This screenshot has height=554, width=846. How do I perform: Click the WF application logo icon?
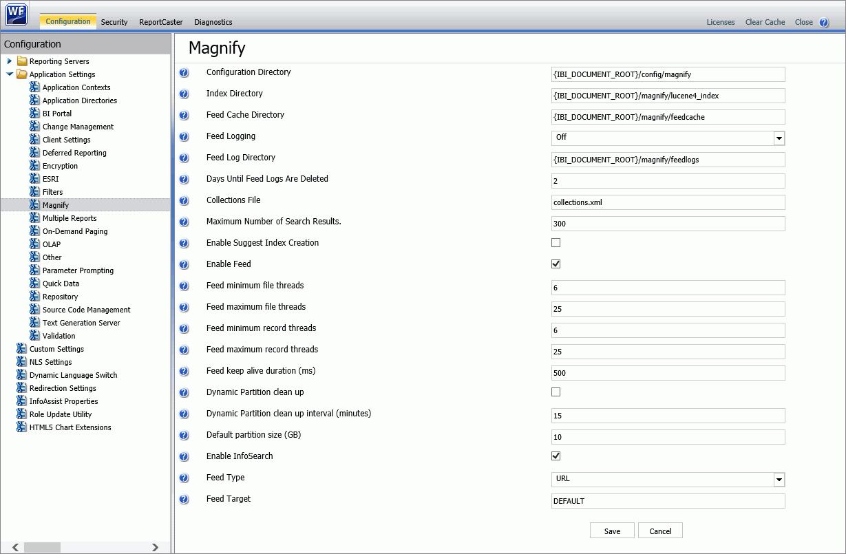17,14
